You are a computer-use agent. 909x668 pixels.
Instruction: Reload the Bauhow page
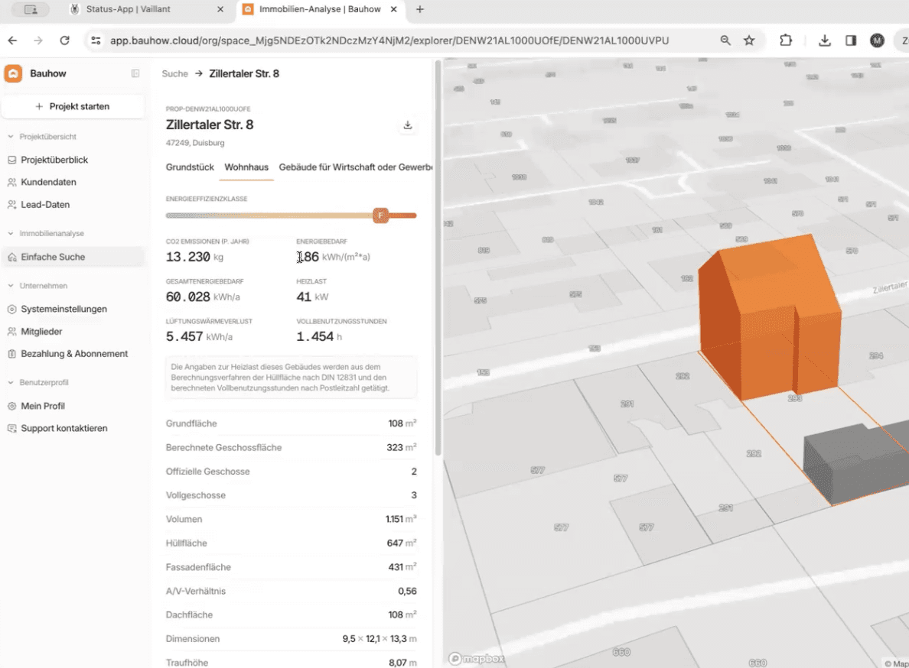(64, 41)
